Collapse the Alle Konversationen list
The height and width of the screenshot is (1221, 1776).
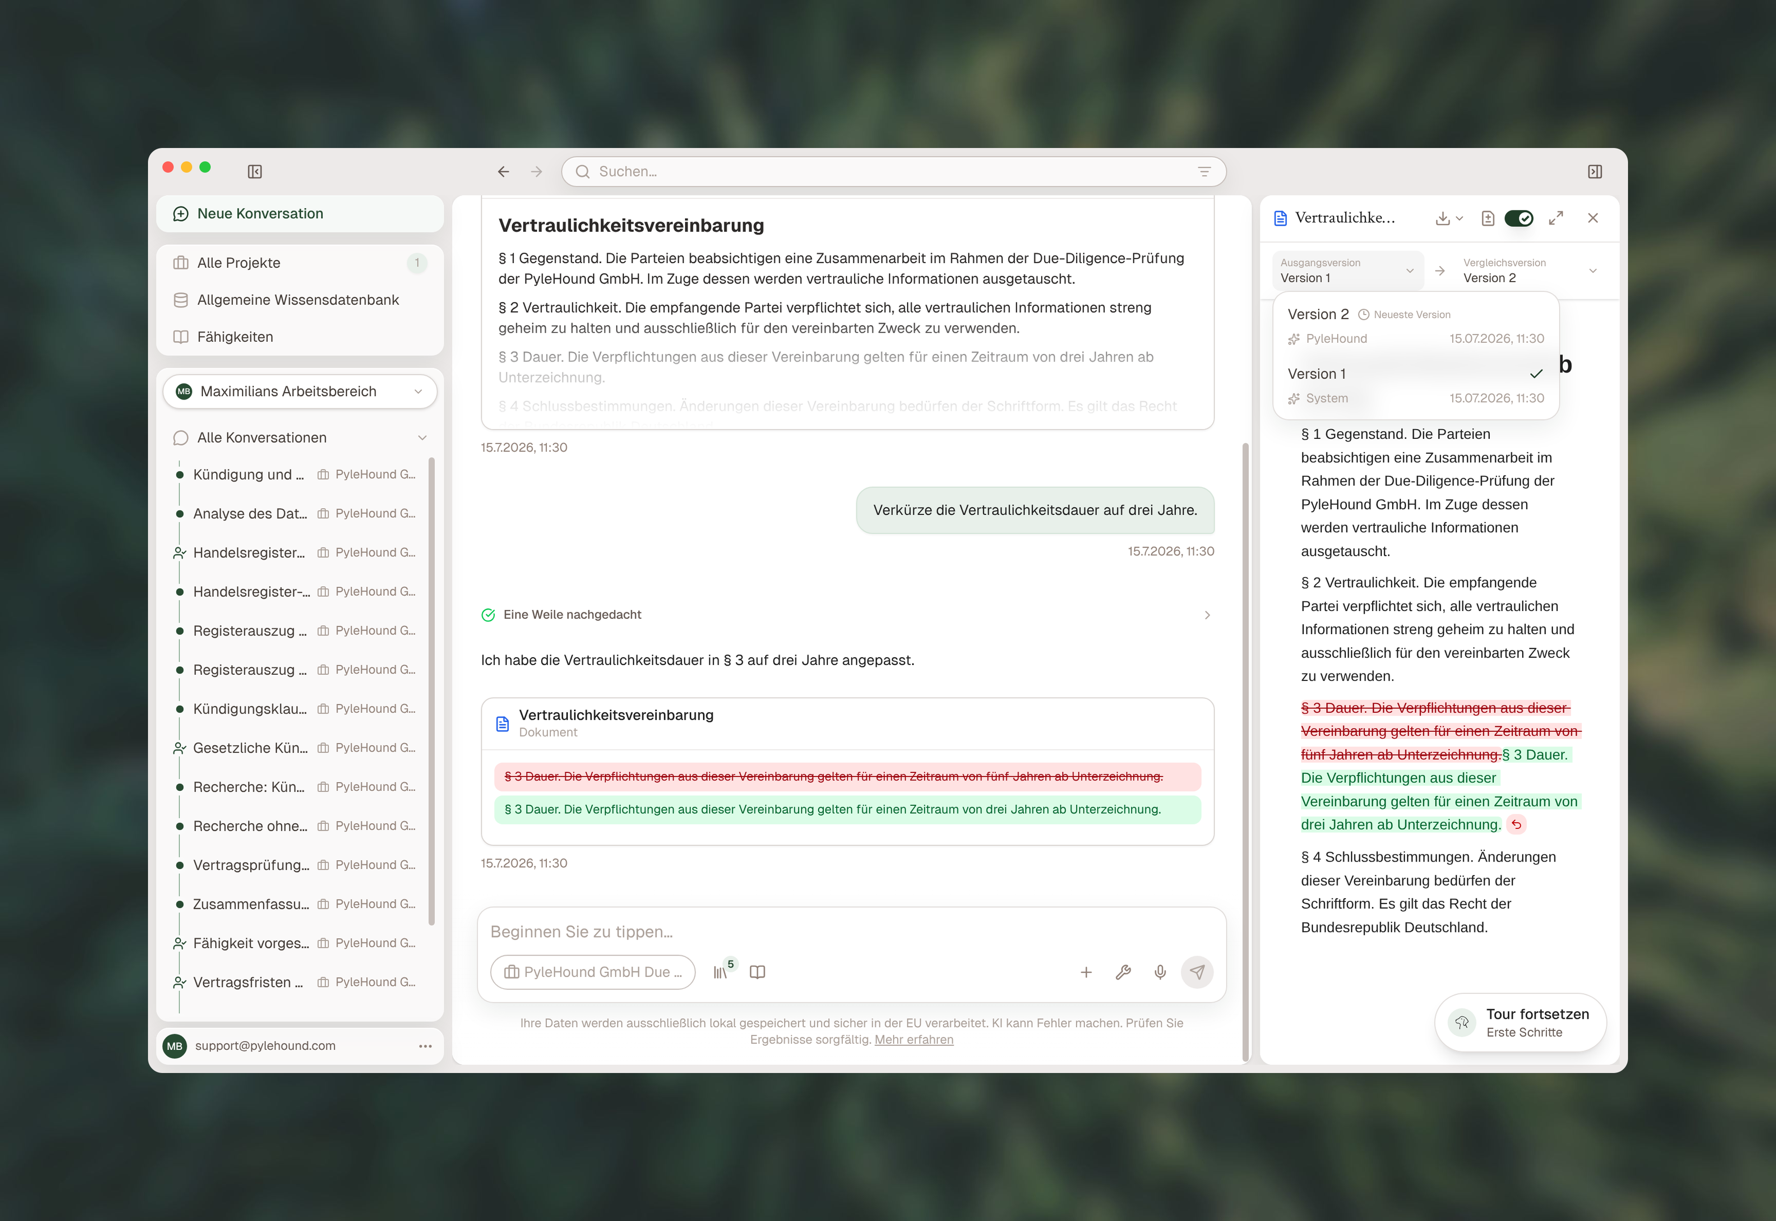click(422, 438)
